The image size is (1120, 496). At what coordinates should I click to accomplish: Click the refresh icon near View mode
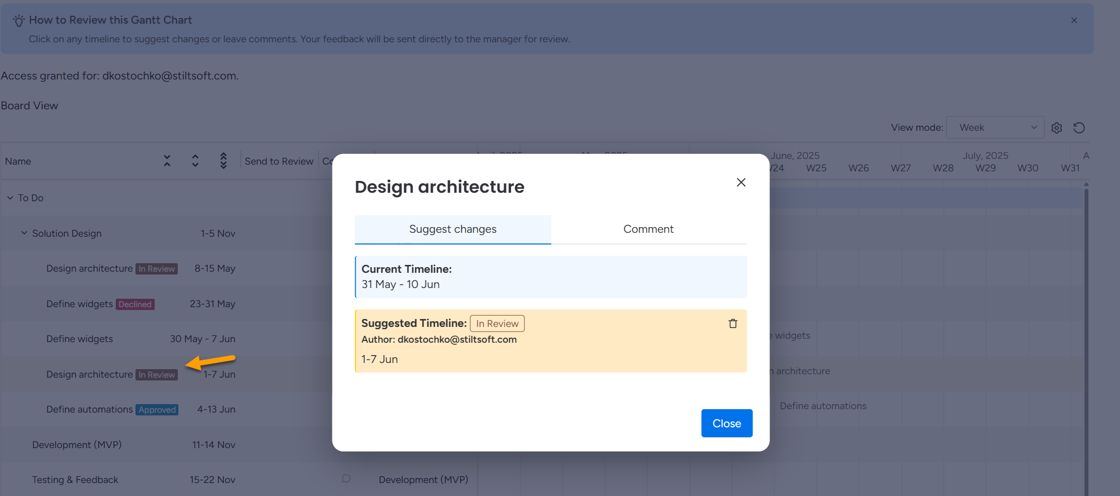1079,128
